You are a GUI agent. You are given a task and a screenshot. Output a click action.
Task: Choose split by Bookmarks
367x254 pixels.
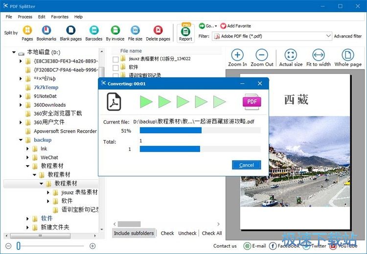tap(46, 30)
